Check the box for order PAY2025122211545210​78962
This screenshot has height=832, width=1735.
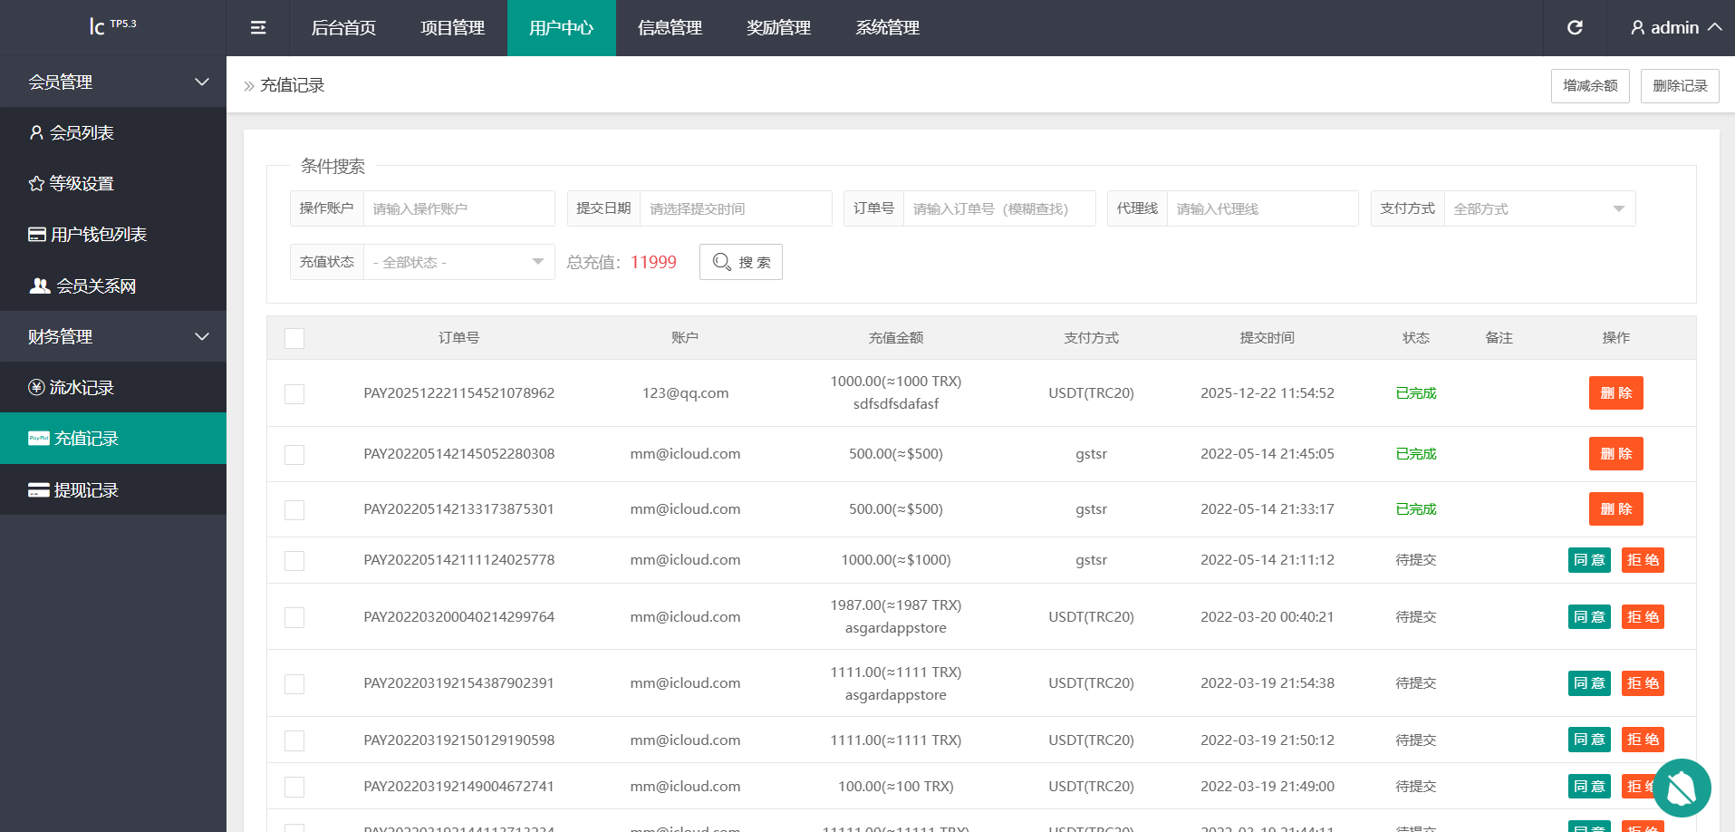coord(294,393)
